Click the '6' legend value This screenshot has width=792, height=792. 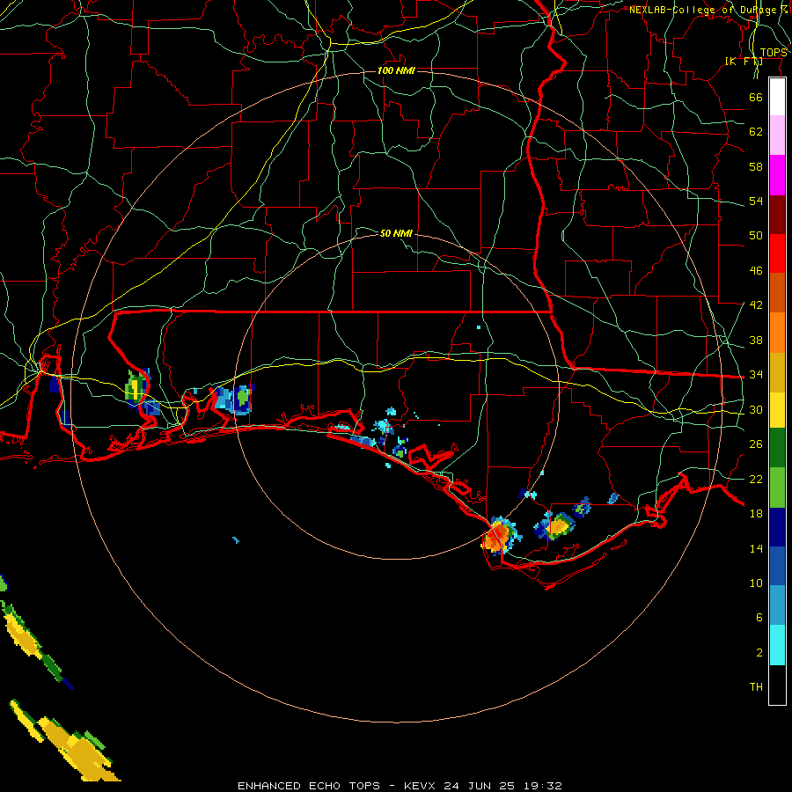coord(759,618)
